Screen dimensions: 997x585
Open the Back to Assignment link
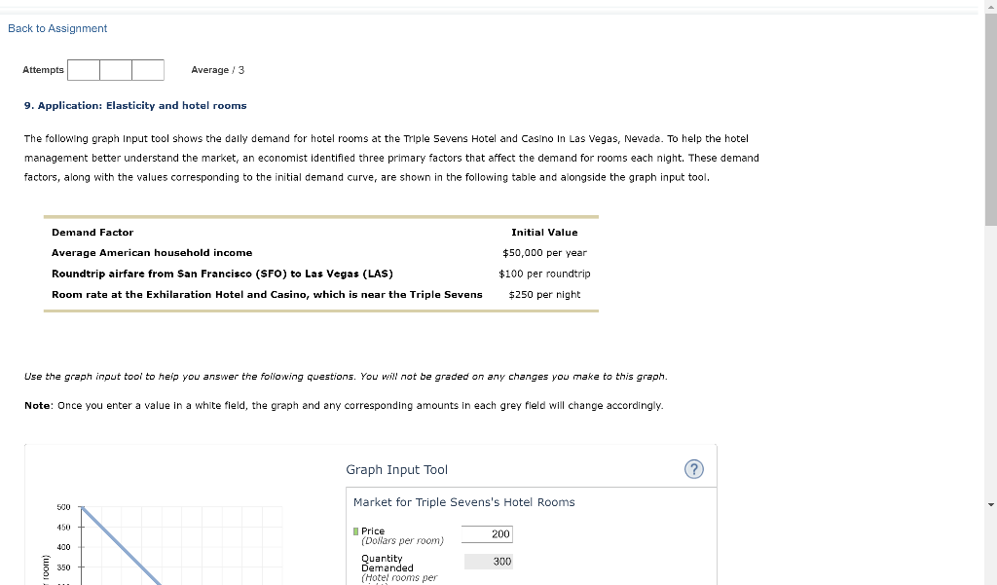(x=56, y=29)
